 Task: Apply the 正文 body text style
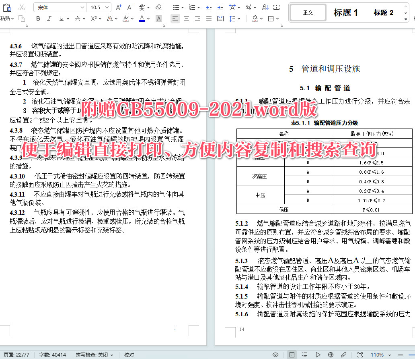tap(308, 12)
